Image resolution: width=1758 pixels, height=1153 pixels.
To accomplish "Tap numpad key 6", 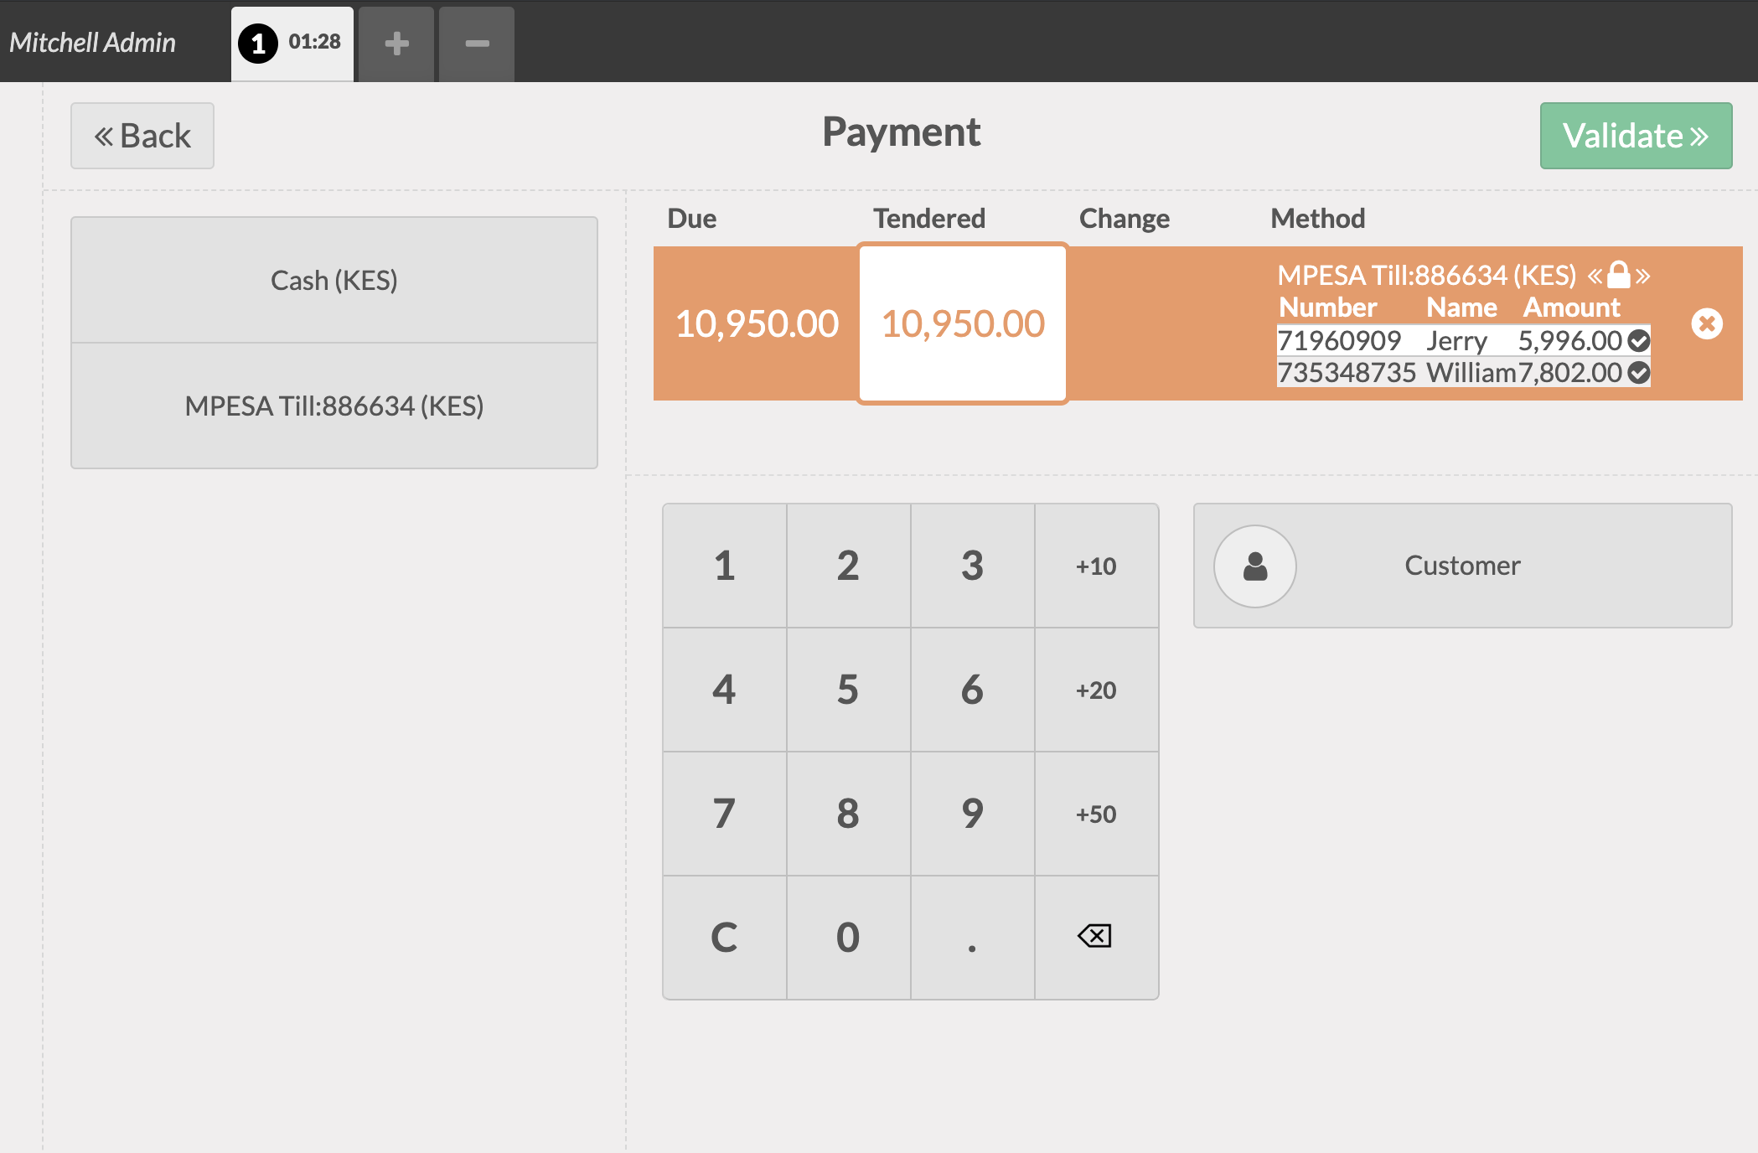I will 972,690.
